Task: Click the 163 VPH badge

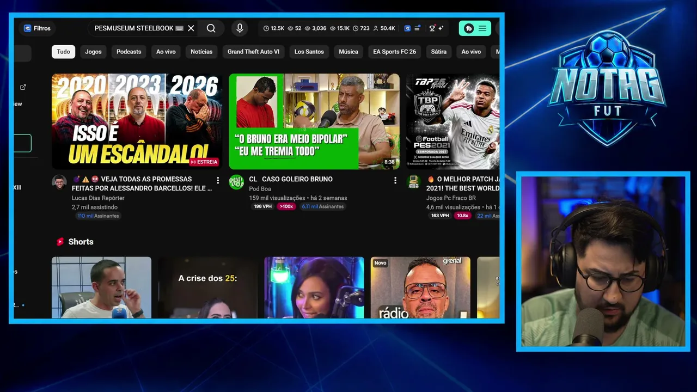Action: click(x=440, y=216)
